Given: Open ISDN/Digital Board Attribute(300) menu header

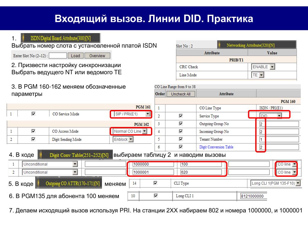Looking at the screenshot, I should pyautogui.click(x=60, y=38).
